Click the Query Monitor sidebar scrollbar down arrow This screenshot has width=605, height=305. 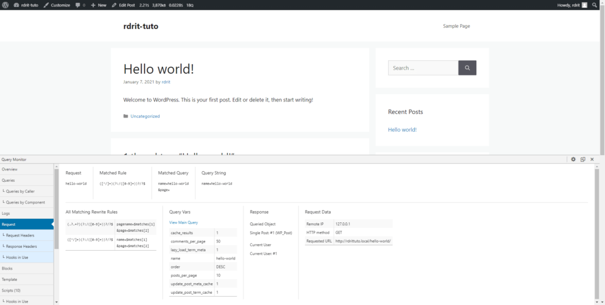coord(56,301)
